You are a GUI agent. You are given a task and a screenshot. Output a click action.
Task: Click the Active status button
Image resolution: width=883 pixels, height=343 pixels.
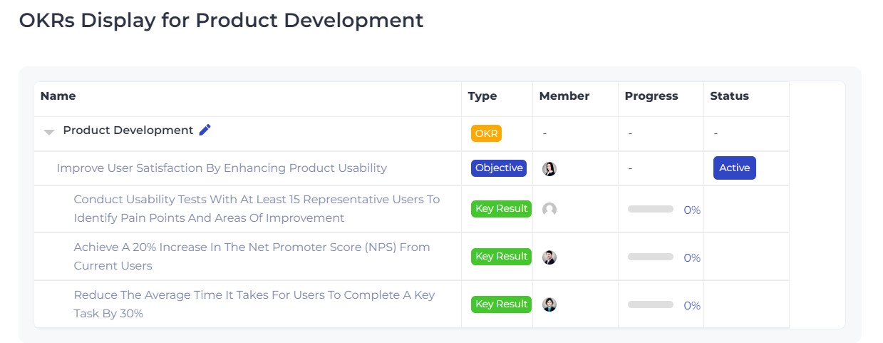(734, 168)
